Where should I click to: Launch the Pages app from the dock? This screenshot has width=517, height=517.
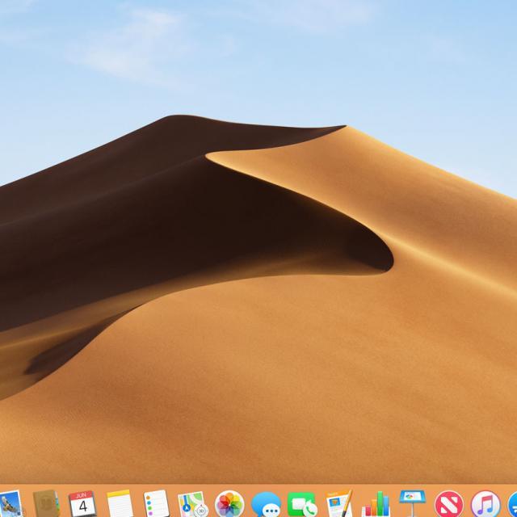click(x=339, y=505)
